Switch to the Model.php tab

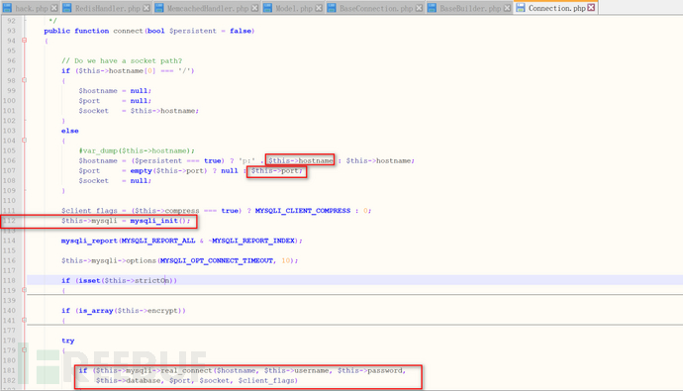tap(293, 8)
